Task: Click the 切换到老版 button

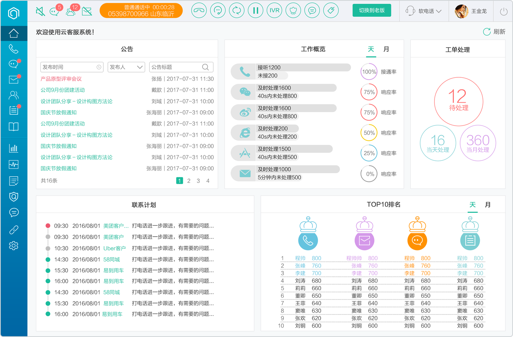Action: [372, 11]
